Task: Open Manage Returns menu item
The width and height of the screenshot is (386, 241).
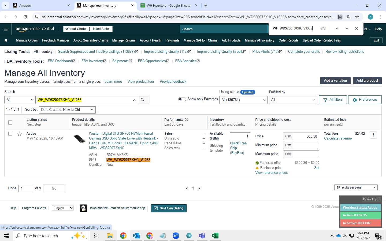Action: pos(124,40)
